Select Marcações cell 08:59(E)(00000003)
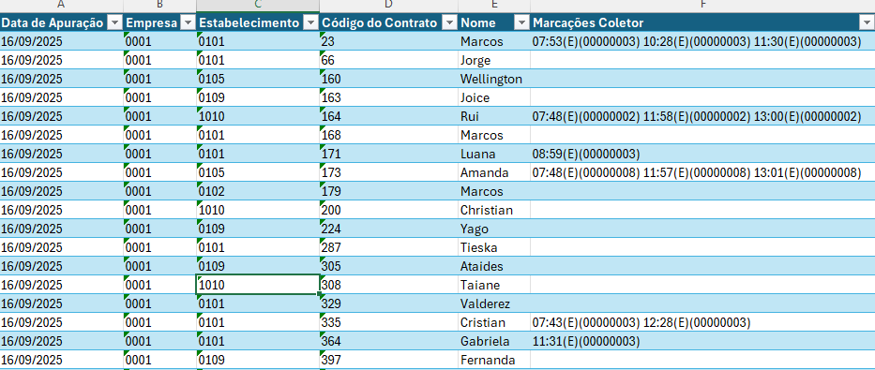This screenshot has width=875, height=370. 702,154
